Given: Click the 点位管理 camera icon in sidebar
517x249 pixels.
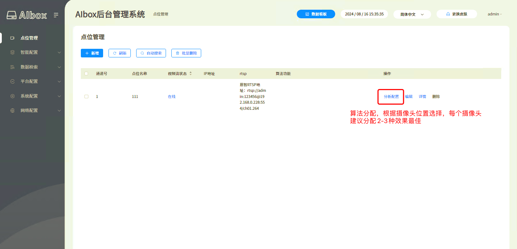Looking at the screenshot, I should pyautogui.click(x=13, y=38).
